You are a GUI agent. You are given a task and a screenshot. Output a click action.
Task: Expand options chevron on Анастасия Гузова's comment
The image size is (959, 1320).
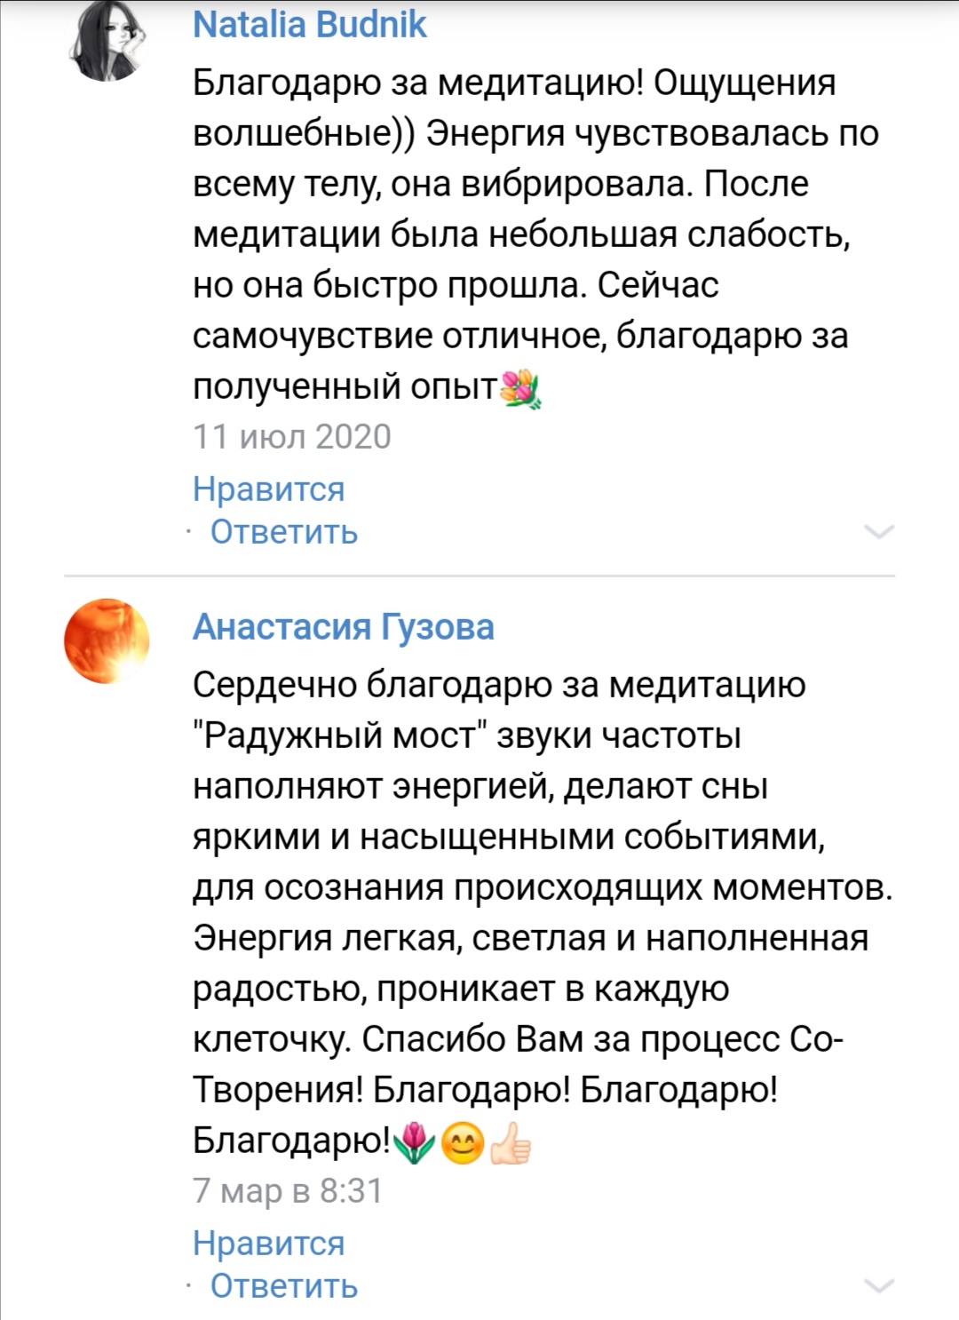click(x=878, y=1286)
